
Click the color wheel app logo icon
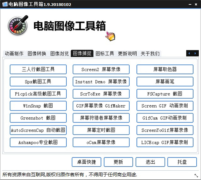pos(18,26)
